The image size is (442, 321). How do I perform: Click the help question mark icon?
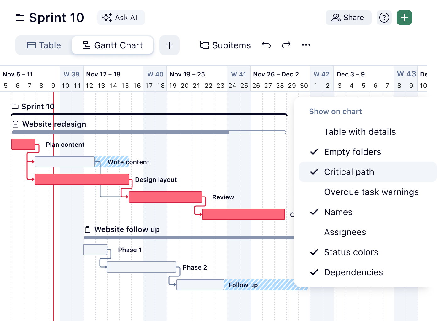[384, 18]
